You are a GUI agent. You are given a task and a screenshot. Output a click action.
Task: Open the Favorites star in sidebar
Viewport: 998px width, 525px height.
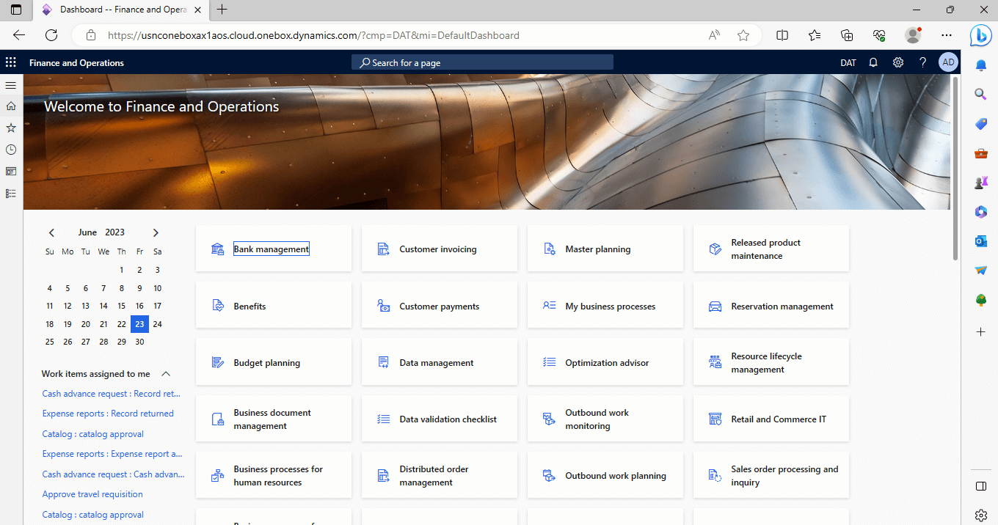click(x=10, y=128)
